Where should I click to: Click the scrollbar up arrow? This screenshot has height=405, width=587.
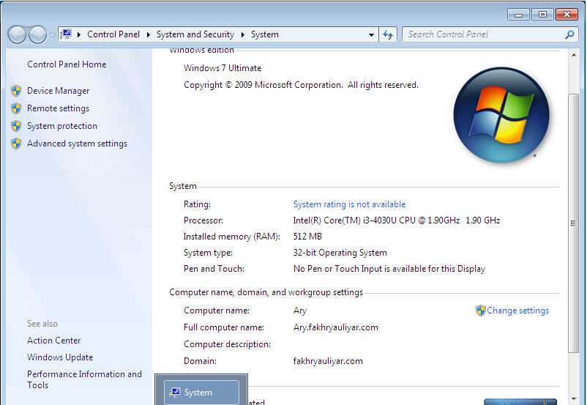click(x=574, y=55)
